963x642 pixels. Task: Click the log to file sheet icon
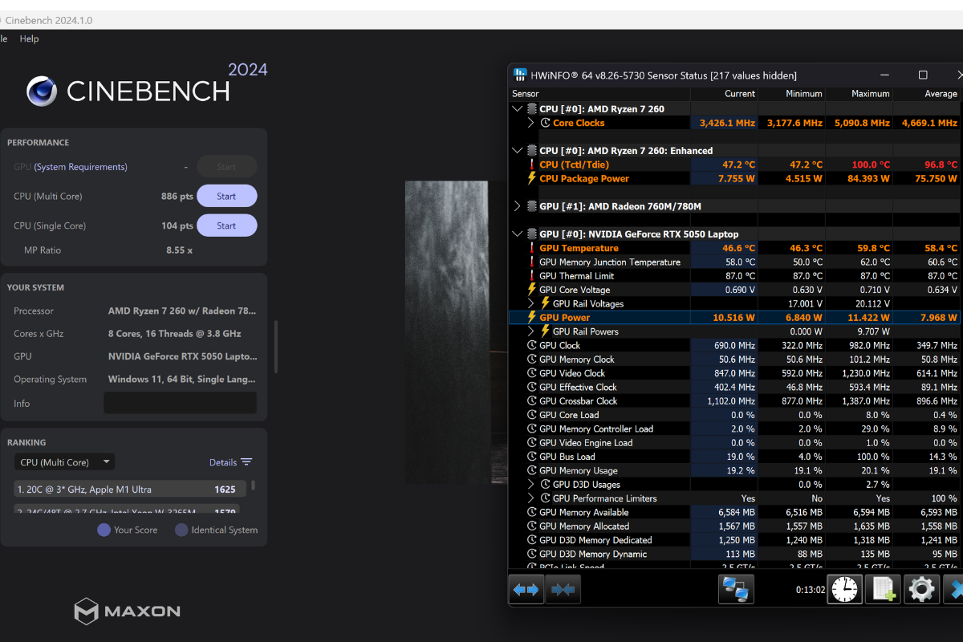click(x=884, y=590)
